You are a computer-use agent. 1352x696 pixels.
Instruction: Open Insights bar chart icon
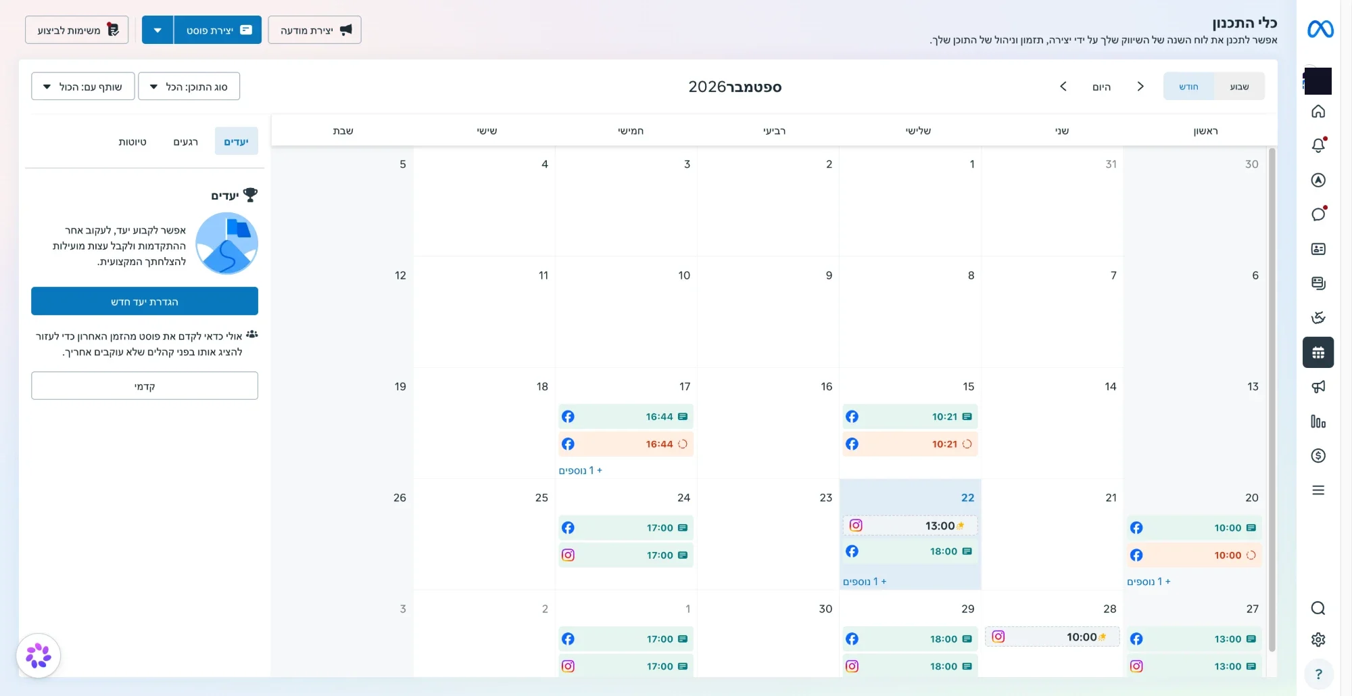(x=1318, y=421)
